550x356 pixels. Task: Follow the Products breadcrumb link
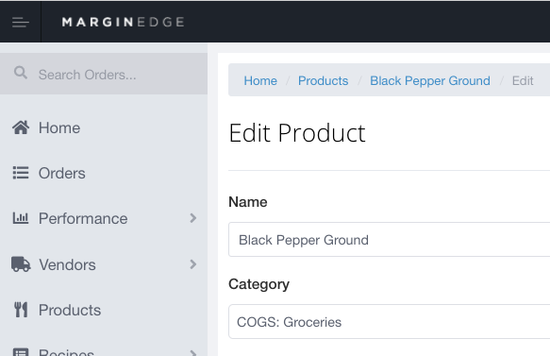pyautogui.click(x=323, y=81)
